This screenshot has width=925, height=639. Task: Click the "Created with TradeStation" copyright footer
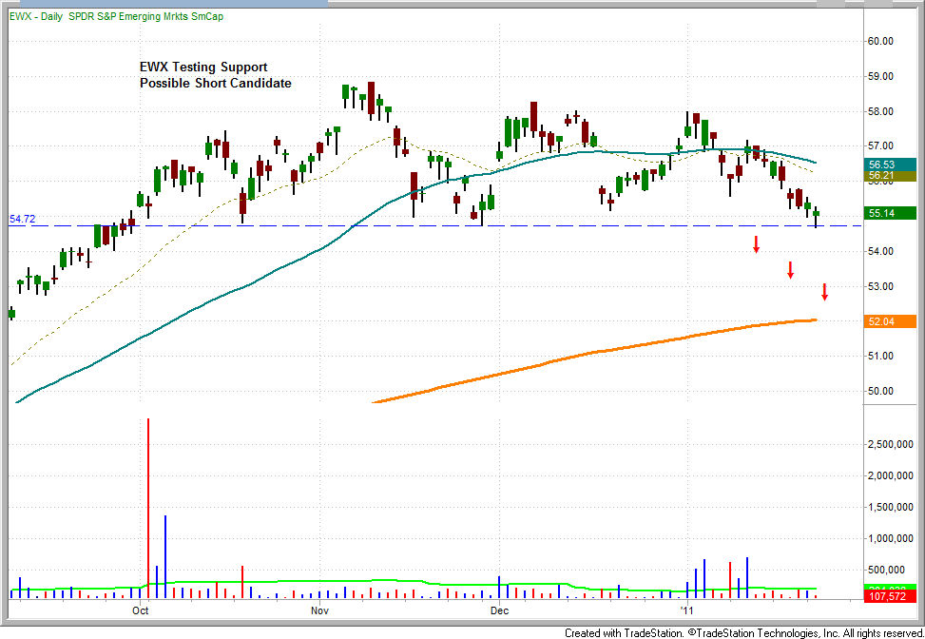742,633
